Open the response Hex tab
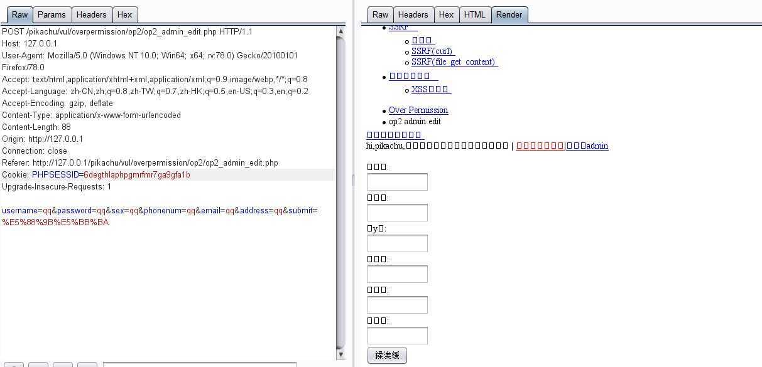 coord(447,14)
